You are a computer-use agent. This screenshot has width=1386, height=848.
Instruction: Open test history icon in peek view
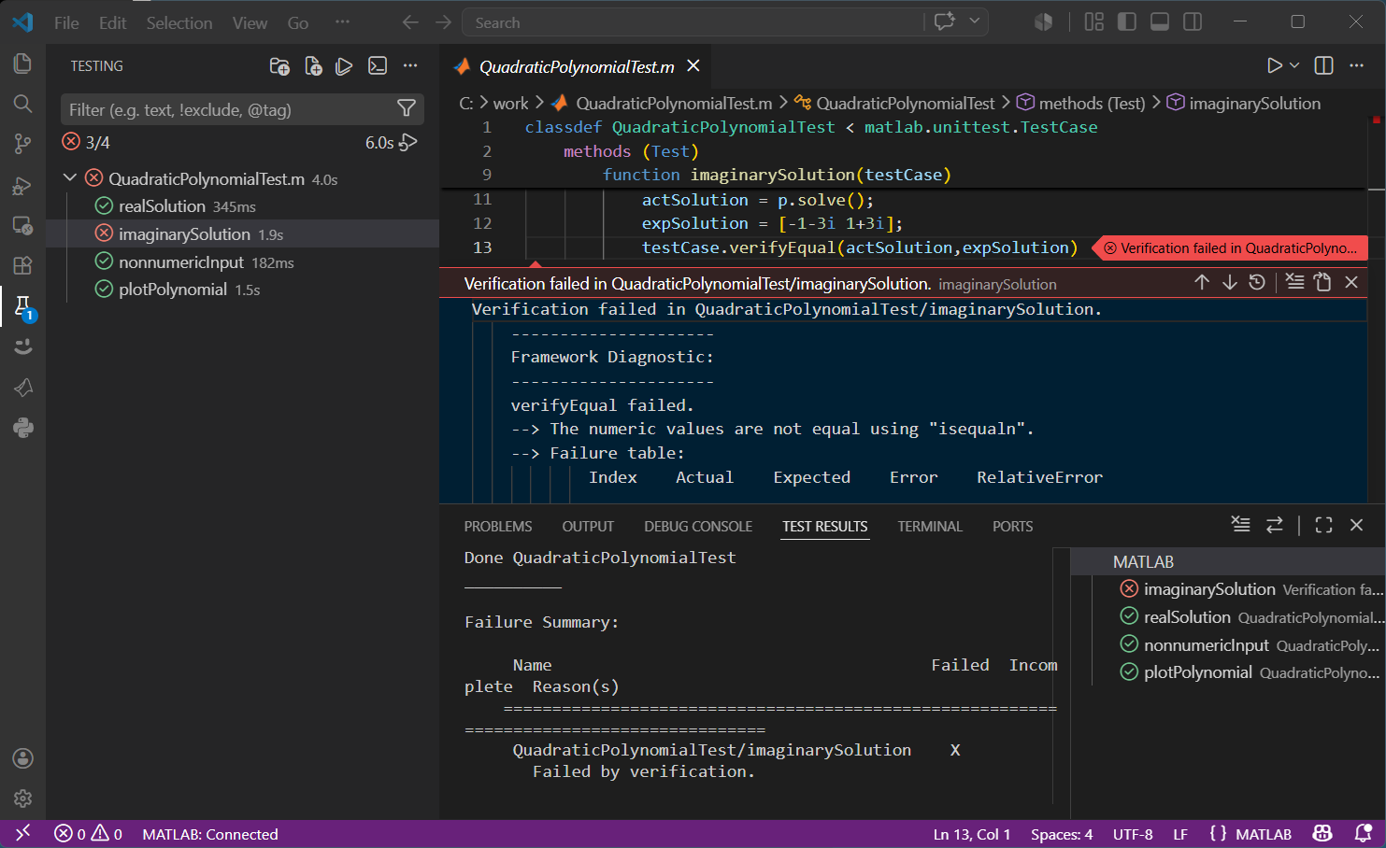point(1257,282)
